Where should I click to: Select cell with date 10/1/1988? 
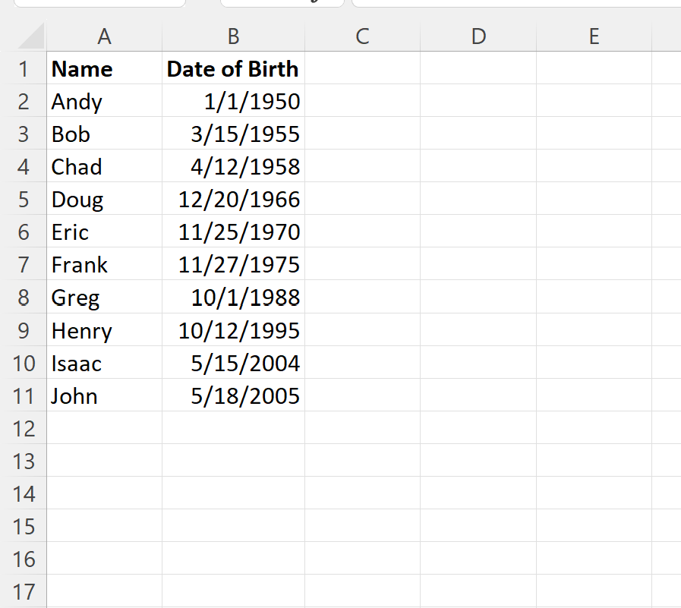click(233, 298)
